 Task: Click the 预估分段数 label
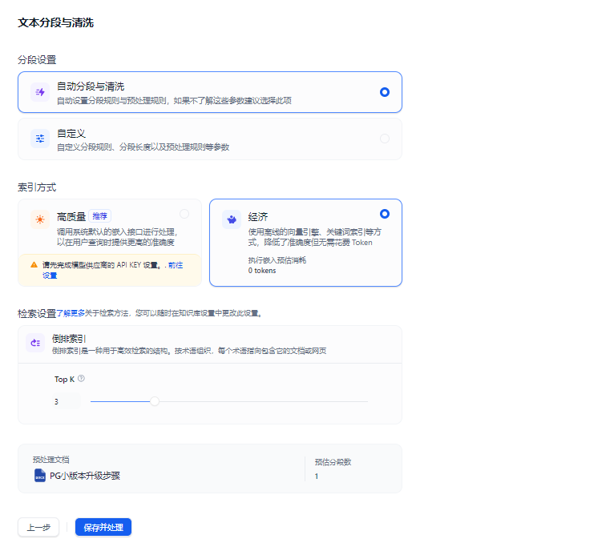[x=333, y=462]
